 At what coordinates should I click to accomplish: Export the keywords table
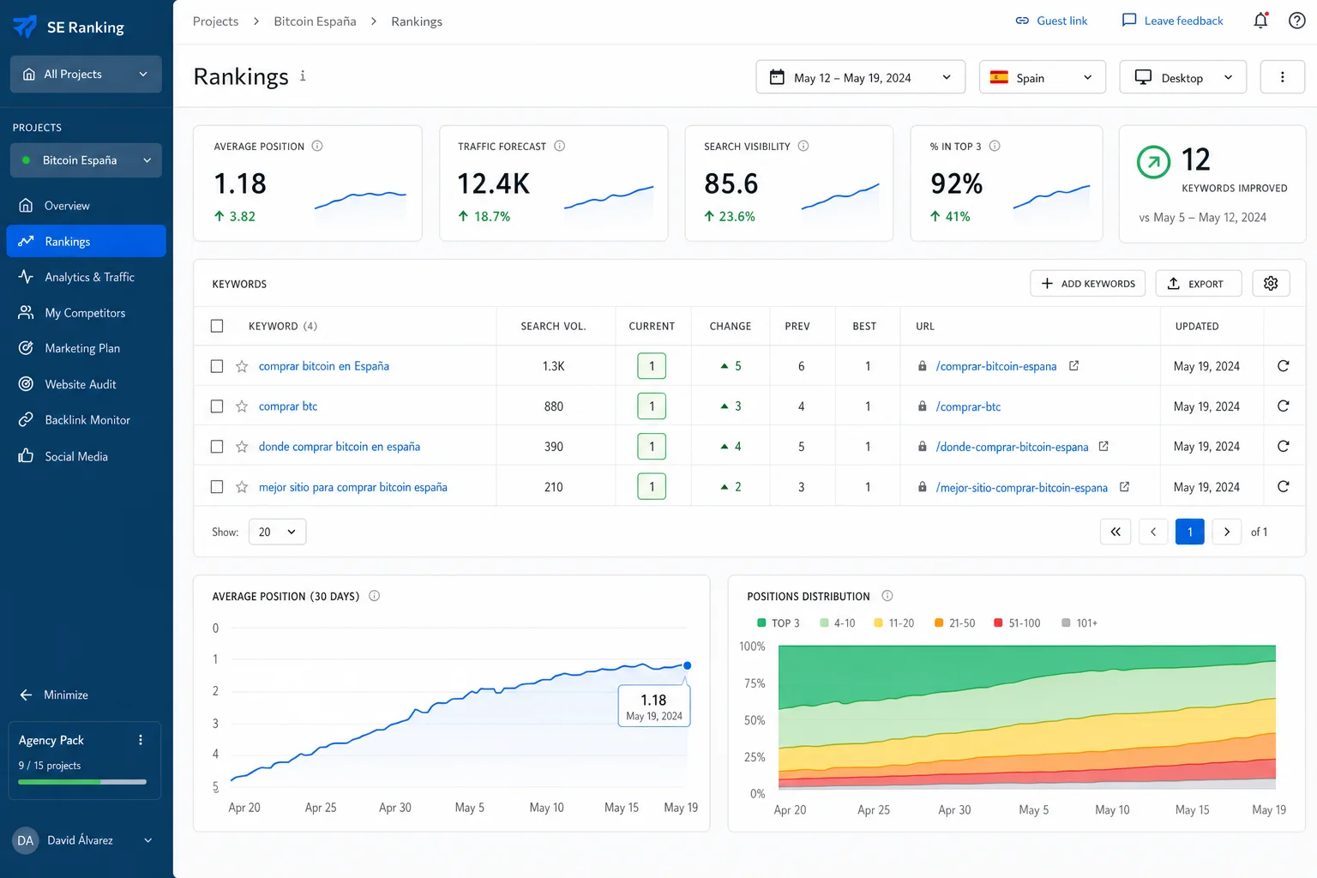tap(1198, 283)
